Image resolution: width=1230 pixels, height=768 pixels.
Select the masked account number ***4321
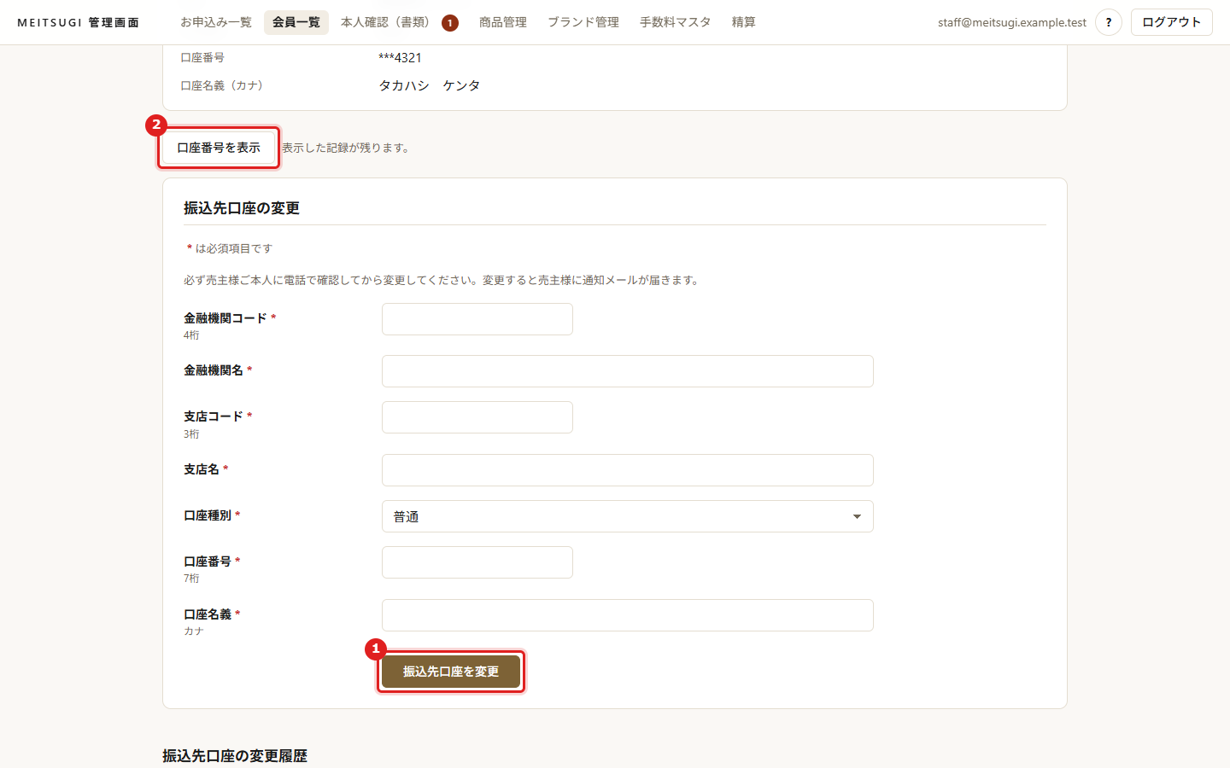click(x=400, y=58)
